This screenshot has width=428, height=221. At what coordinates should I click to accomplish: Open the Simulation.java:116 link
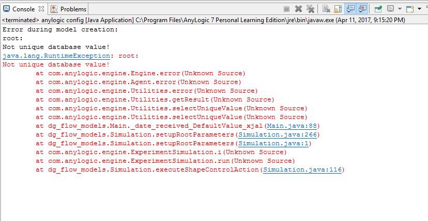(x=302, y=169)
